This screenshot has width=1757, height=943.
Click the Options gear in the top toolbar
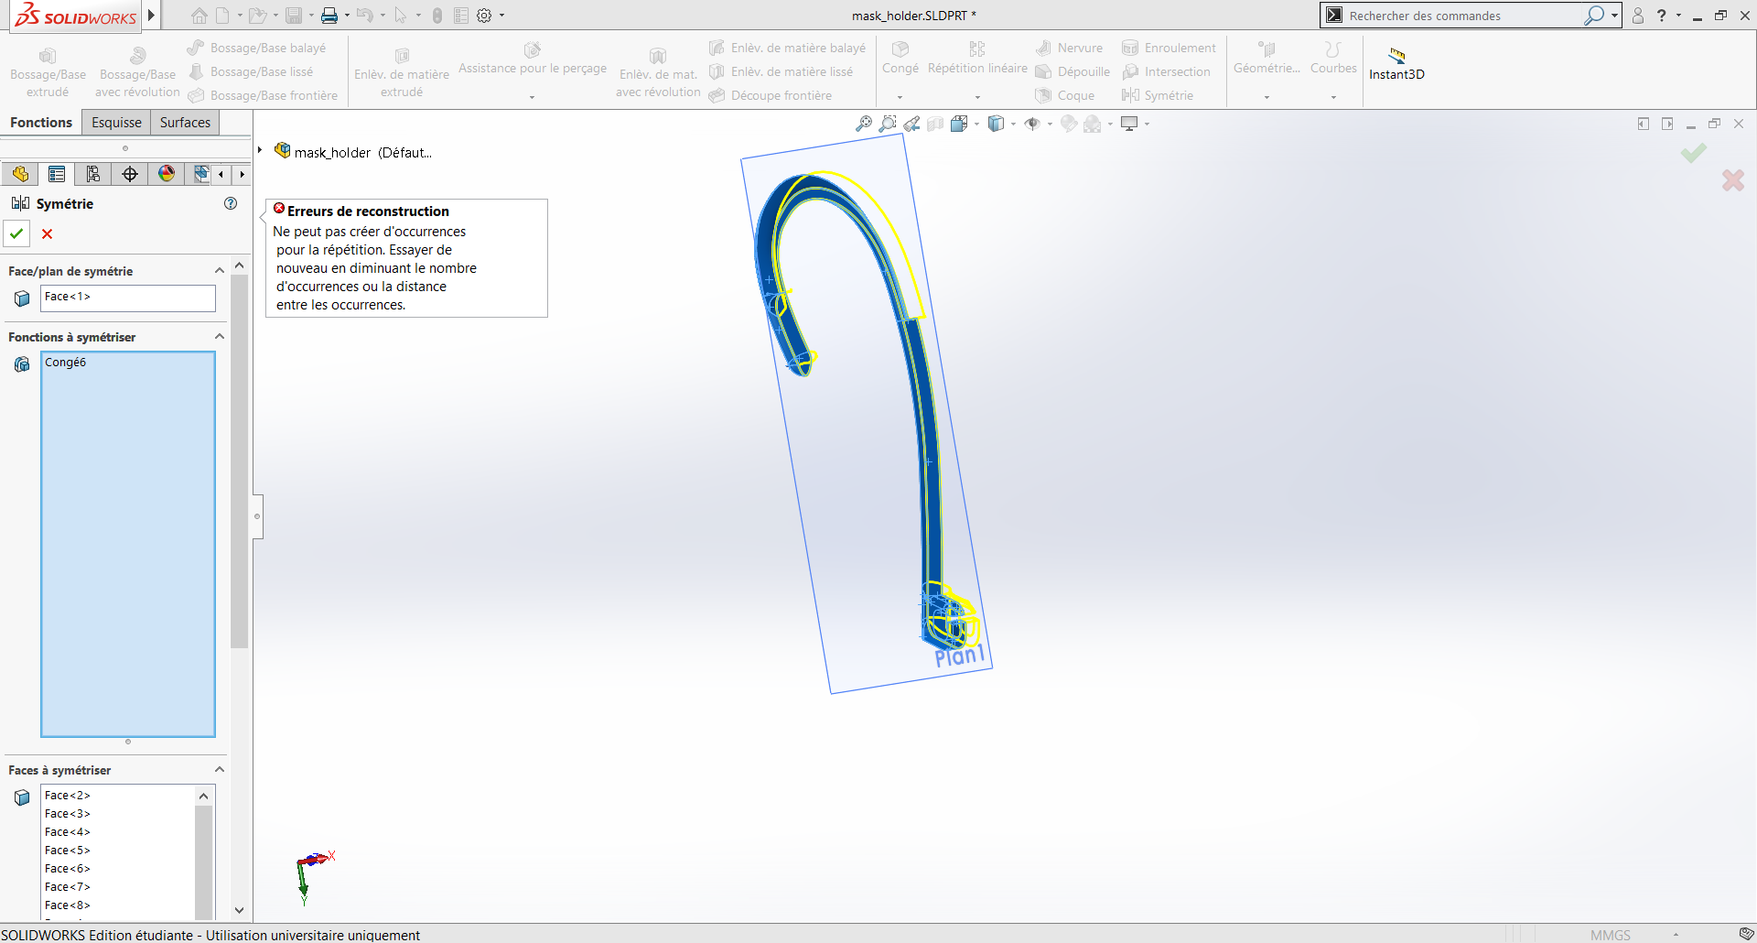coord(484,16)
